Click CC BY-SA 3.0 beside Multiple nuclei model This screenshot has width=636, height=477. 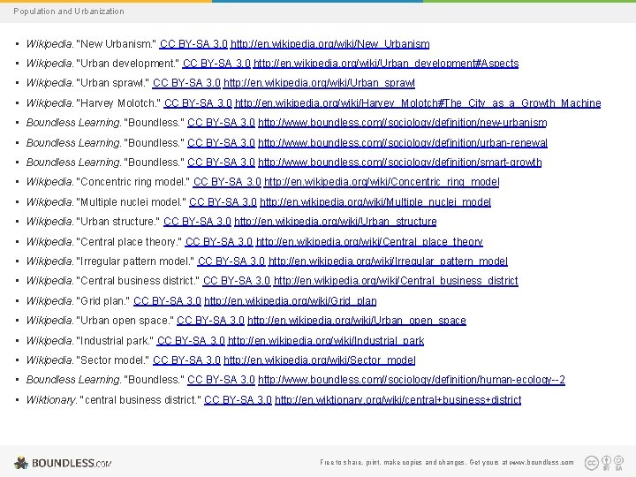(x=223, y=202)
